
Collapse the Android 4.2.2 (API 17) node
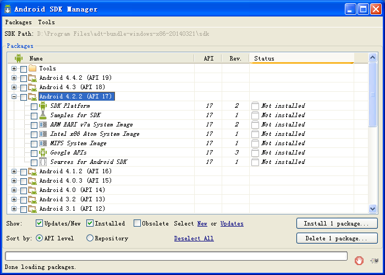coord(14,96)
